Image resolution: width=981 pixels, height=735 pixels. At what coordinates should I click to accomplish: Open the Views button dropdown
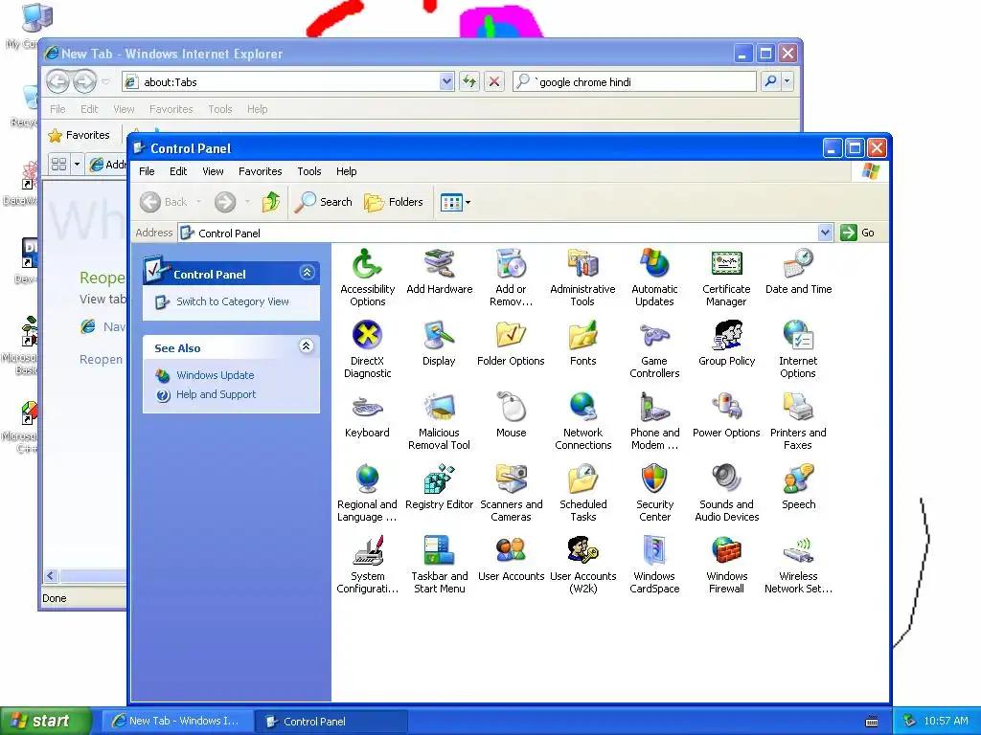468,203
